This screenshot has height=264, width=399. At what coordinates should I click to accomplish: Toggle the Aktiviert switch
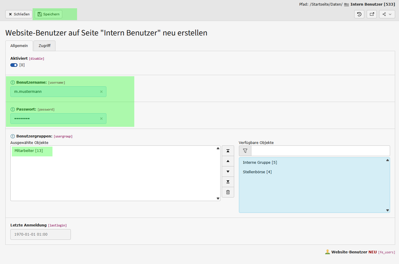tap(14, 65)
